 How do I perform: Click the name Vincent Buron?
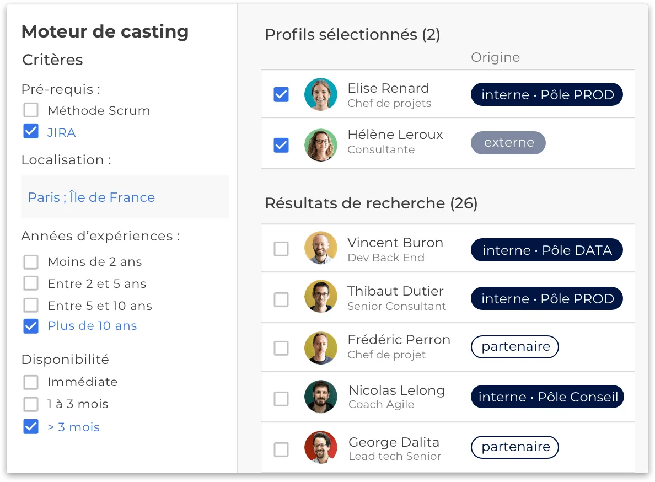pyautogui.click(x=395, y=243)
